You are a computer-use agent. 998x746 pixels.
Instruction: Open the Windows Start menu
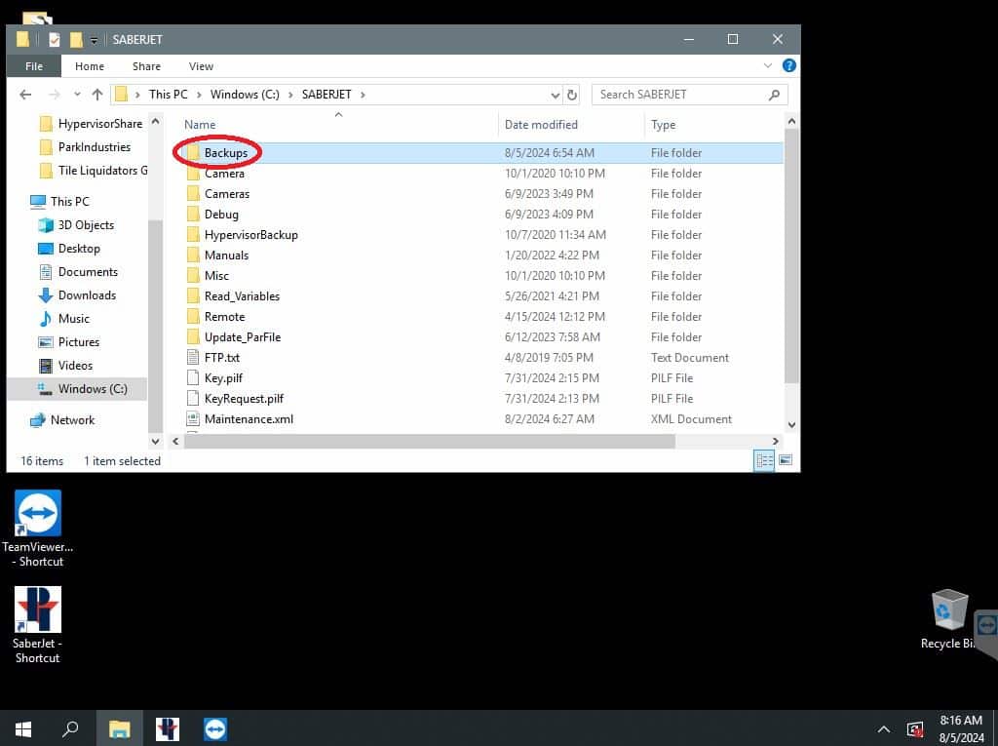pyautogui.click(x=23, y=728)
